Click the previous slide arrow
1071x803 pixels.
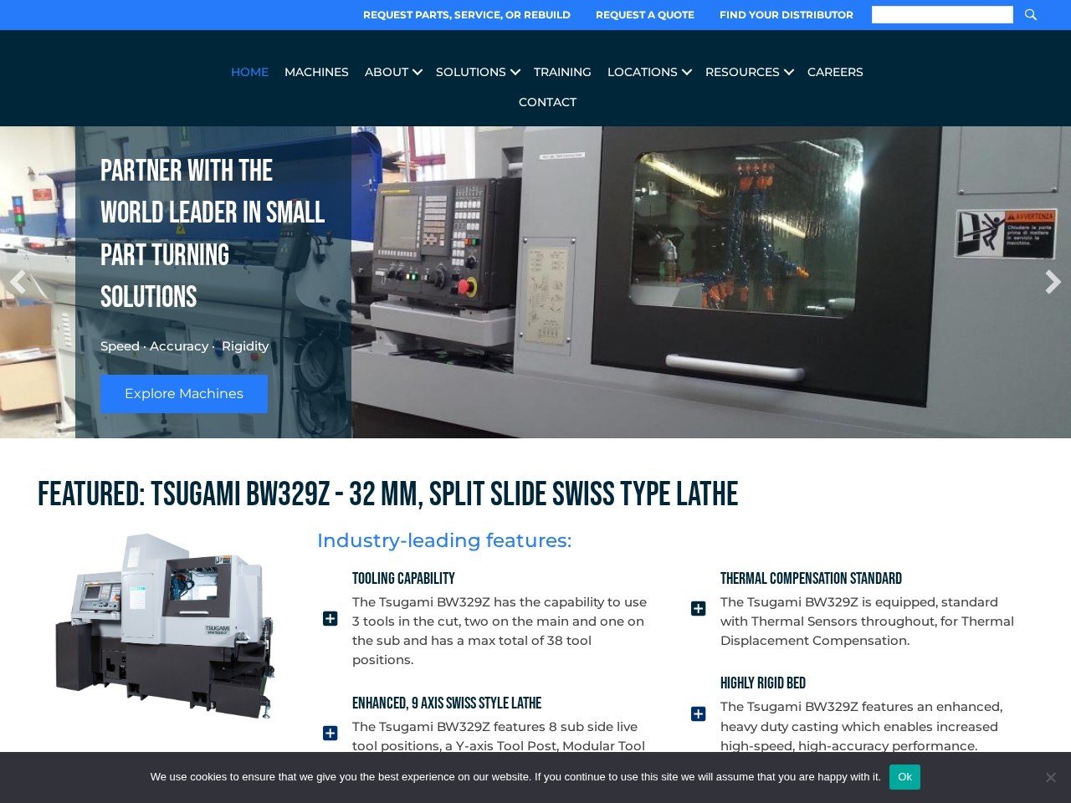(x=18, y=281)
